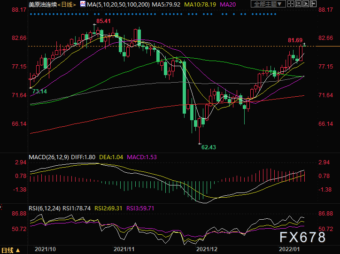The width and height of the screenshot is (340, 254).
Task: Click the expand chart axis play icon
Action: coord(306,4)
